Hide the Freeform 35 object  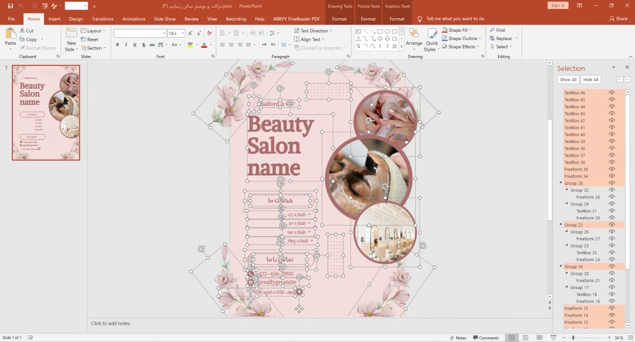(x=612, y=170)
